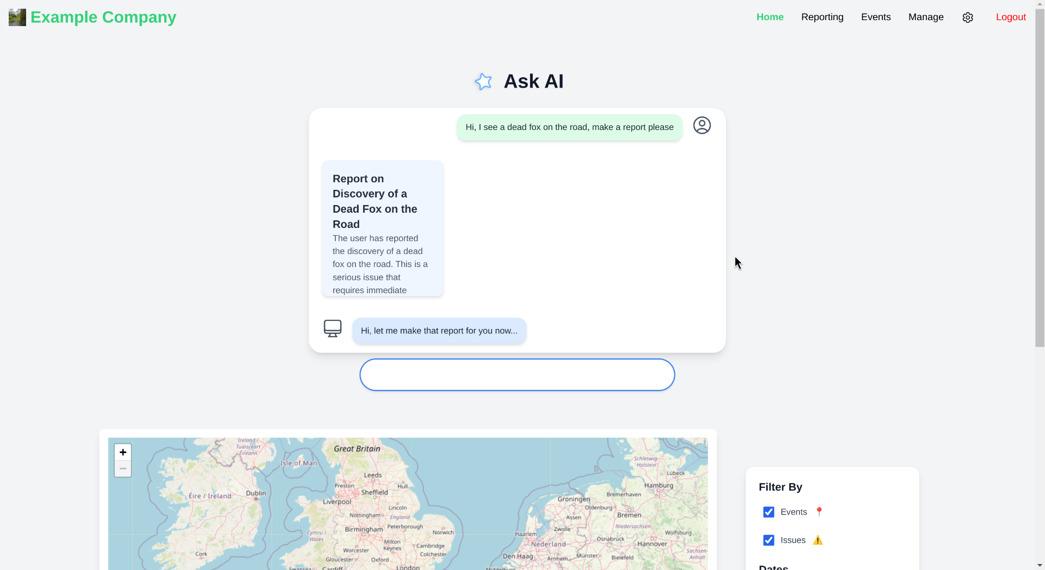Click the user's green chat message
Screen dimensions: 1045x570
point(569,127)
